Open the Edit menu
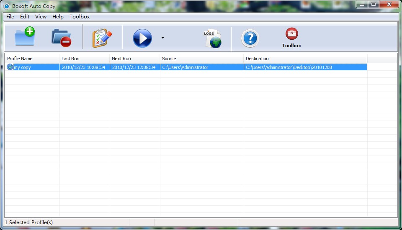The width and height of the screenshot is (402, 230). click(25, 17)
